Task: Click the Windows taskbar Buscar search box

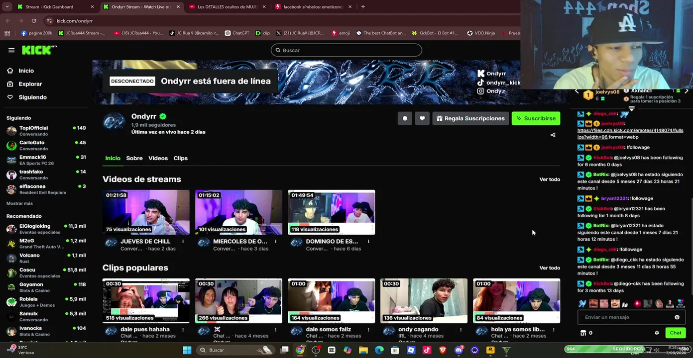Action: tap(236, 350)
